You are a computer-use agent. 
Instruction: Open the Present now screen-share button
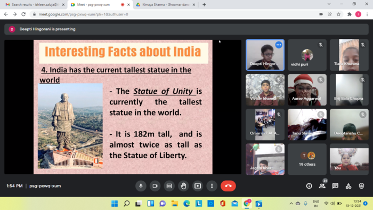coord(198,186)
